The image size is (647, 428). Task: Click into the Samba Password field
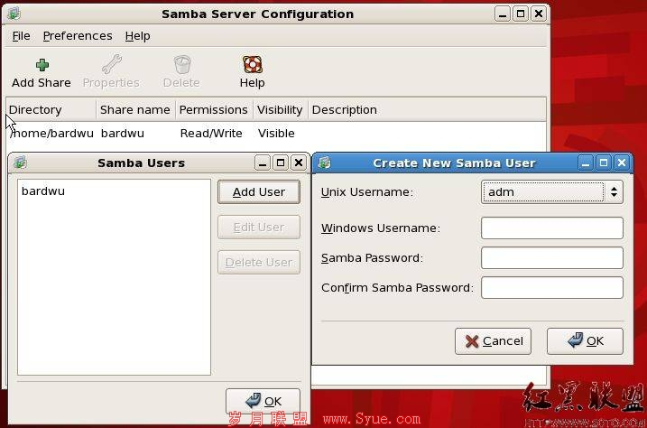click(x=552, y=257)
